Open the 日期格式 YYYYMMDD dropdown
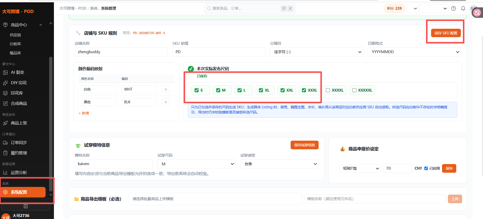 (414, 52)
